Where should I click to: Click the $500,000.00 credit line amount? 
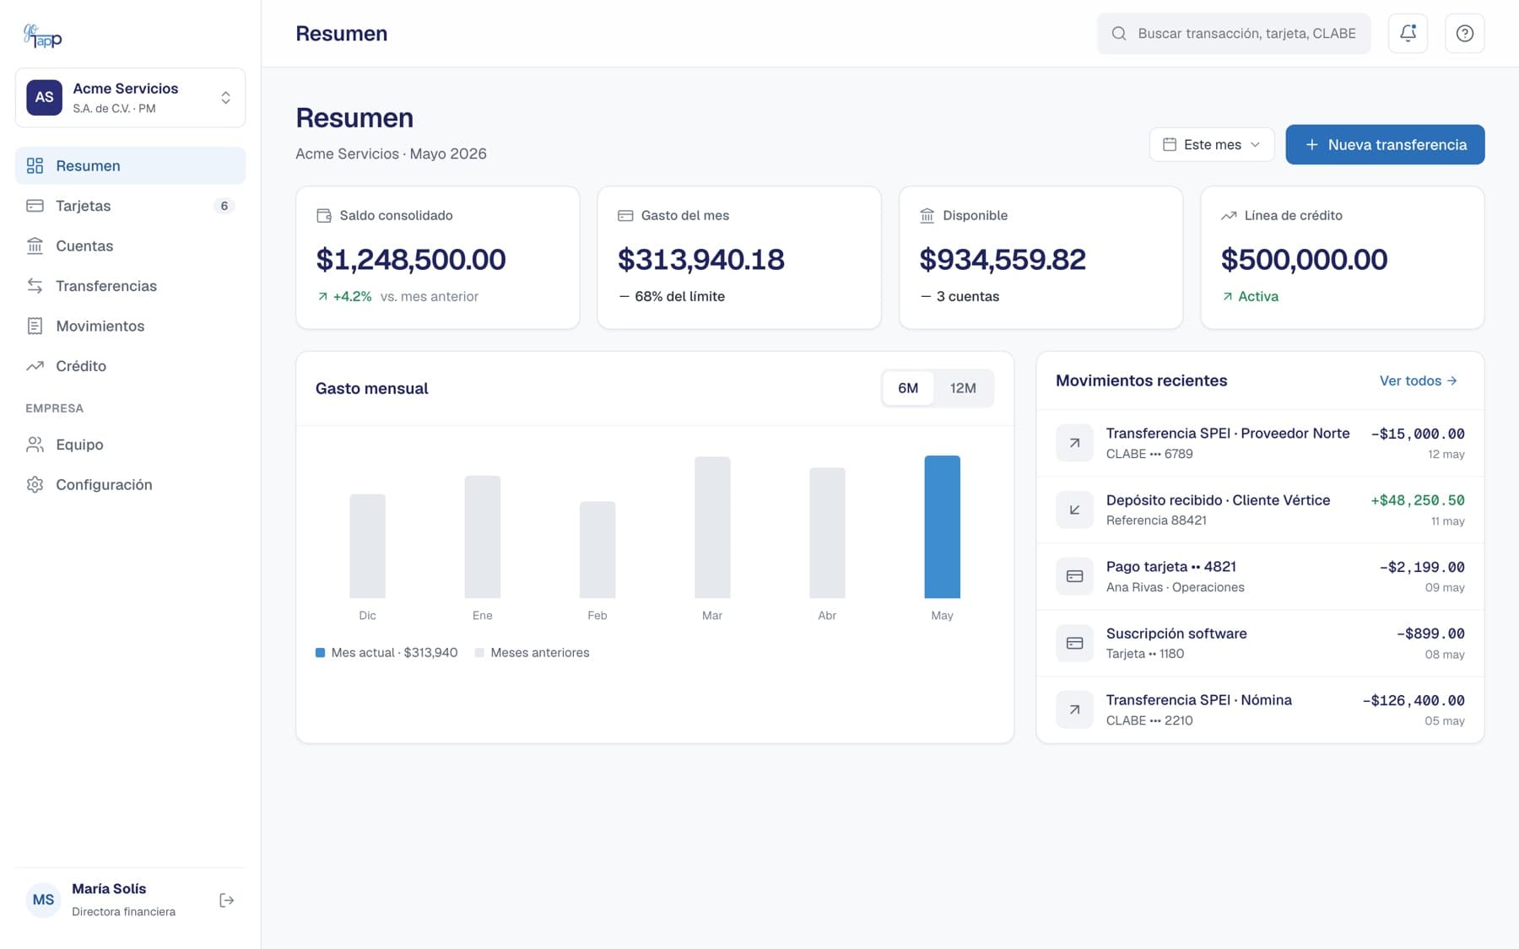click(1304, 259)
